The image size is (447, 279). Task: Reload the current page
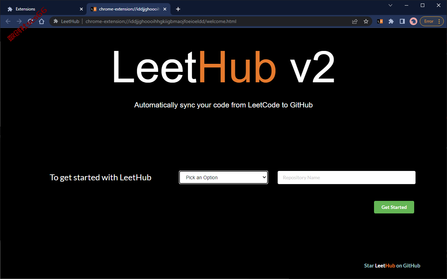click(30, 21)
